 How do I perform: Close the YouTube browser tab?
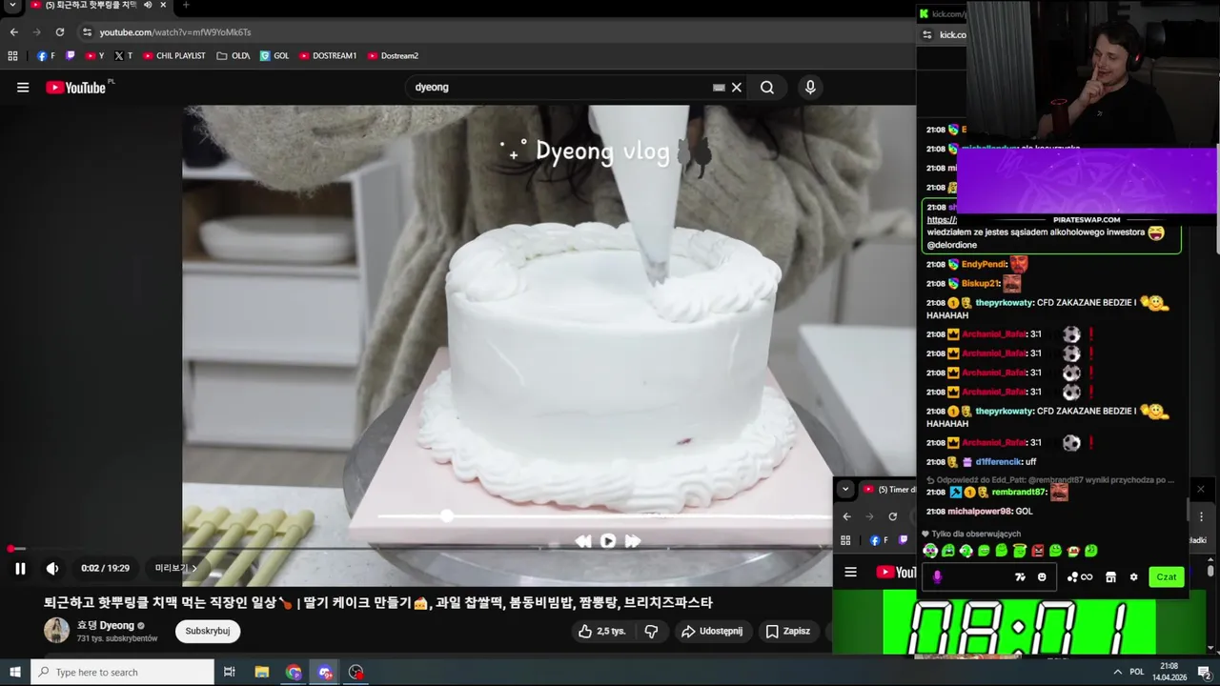[x=163, y=5]
